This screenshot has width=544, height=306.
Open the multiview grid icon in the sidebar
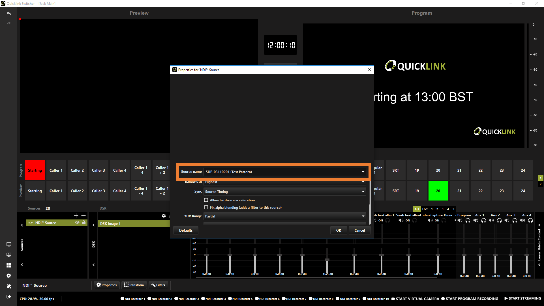point(9,265)
